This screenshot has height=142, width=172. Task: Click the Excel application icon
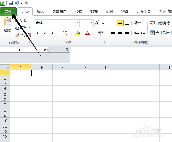coord(3,3)
